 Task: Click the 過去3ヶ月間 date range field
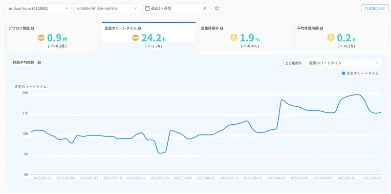click(x=176, y=8)
